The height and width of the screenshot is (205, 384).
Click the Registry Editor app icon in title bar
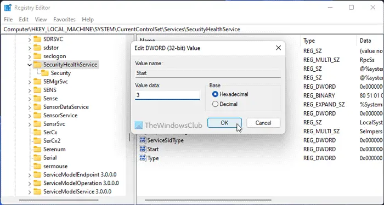pyautogui.click(x=8, y=8)
